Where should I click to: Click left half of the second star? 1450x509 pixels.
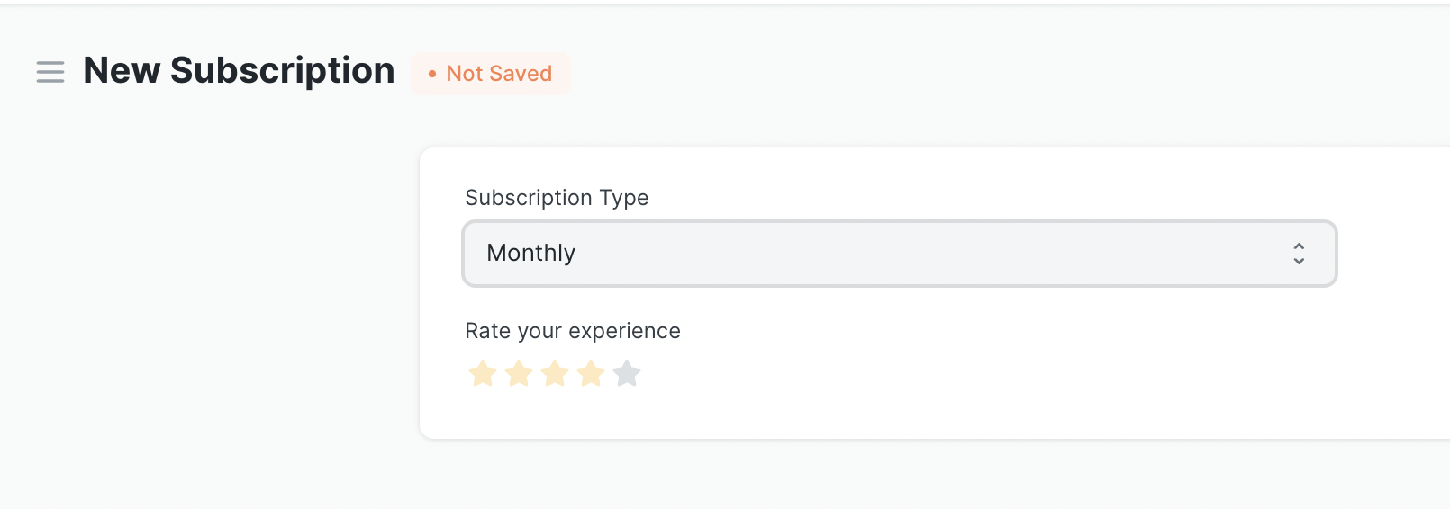(512, 373)
